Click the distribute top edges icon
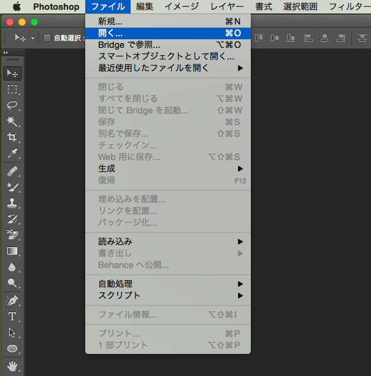 point(362,38)
